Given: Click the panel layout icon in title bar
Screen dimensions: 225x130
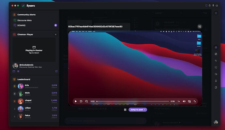Looking at the screenshot, I should coord(206,6).
